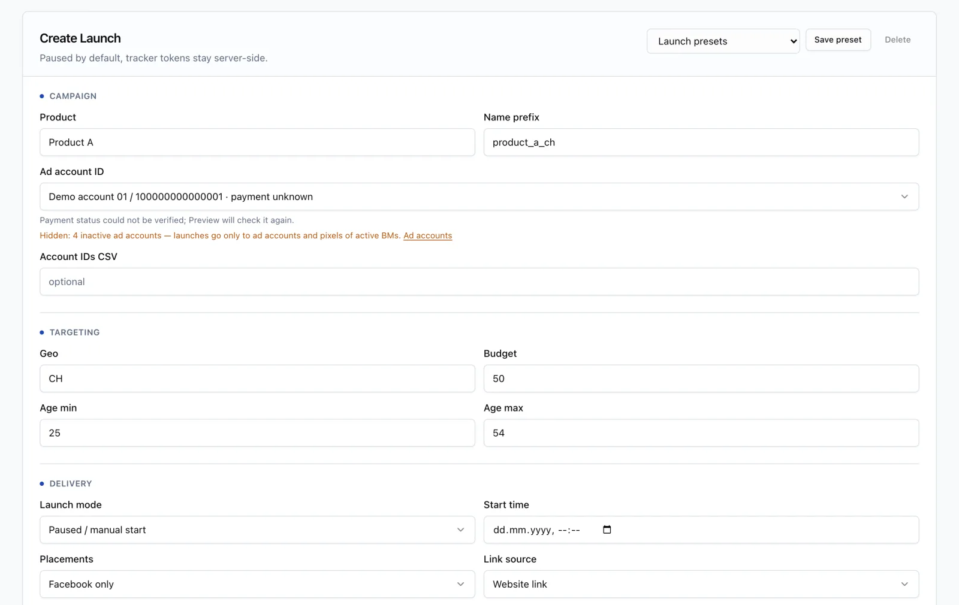Screen dimensions: 959x605
Task: Click the 'Hidden: 4 inactive ad accounts' warning
Action: pos(220,236)
